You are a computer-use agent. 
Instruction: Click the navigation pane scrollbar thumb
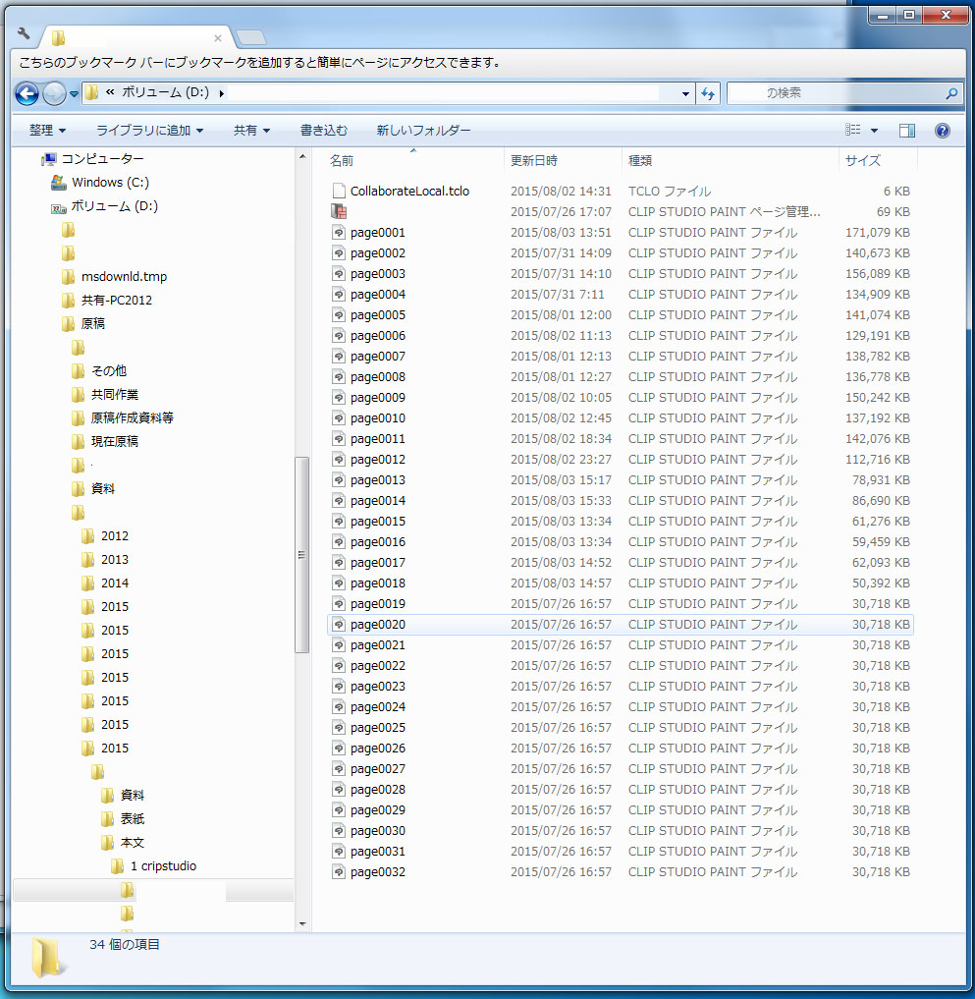coord(302,554)
